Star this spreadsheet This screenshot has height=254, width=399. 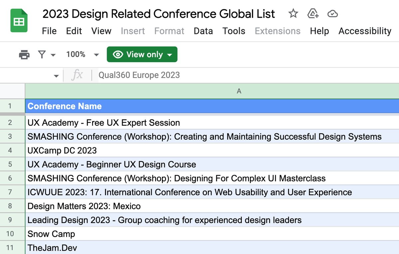click(x=293, y=14)
